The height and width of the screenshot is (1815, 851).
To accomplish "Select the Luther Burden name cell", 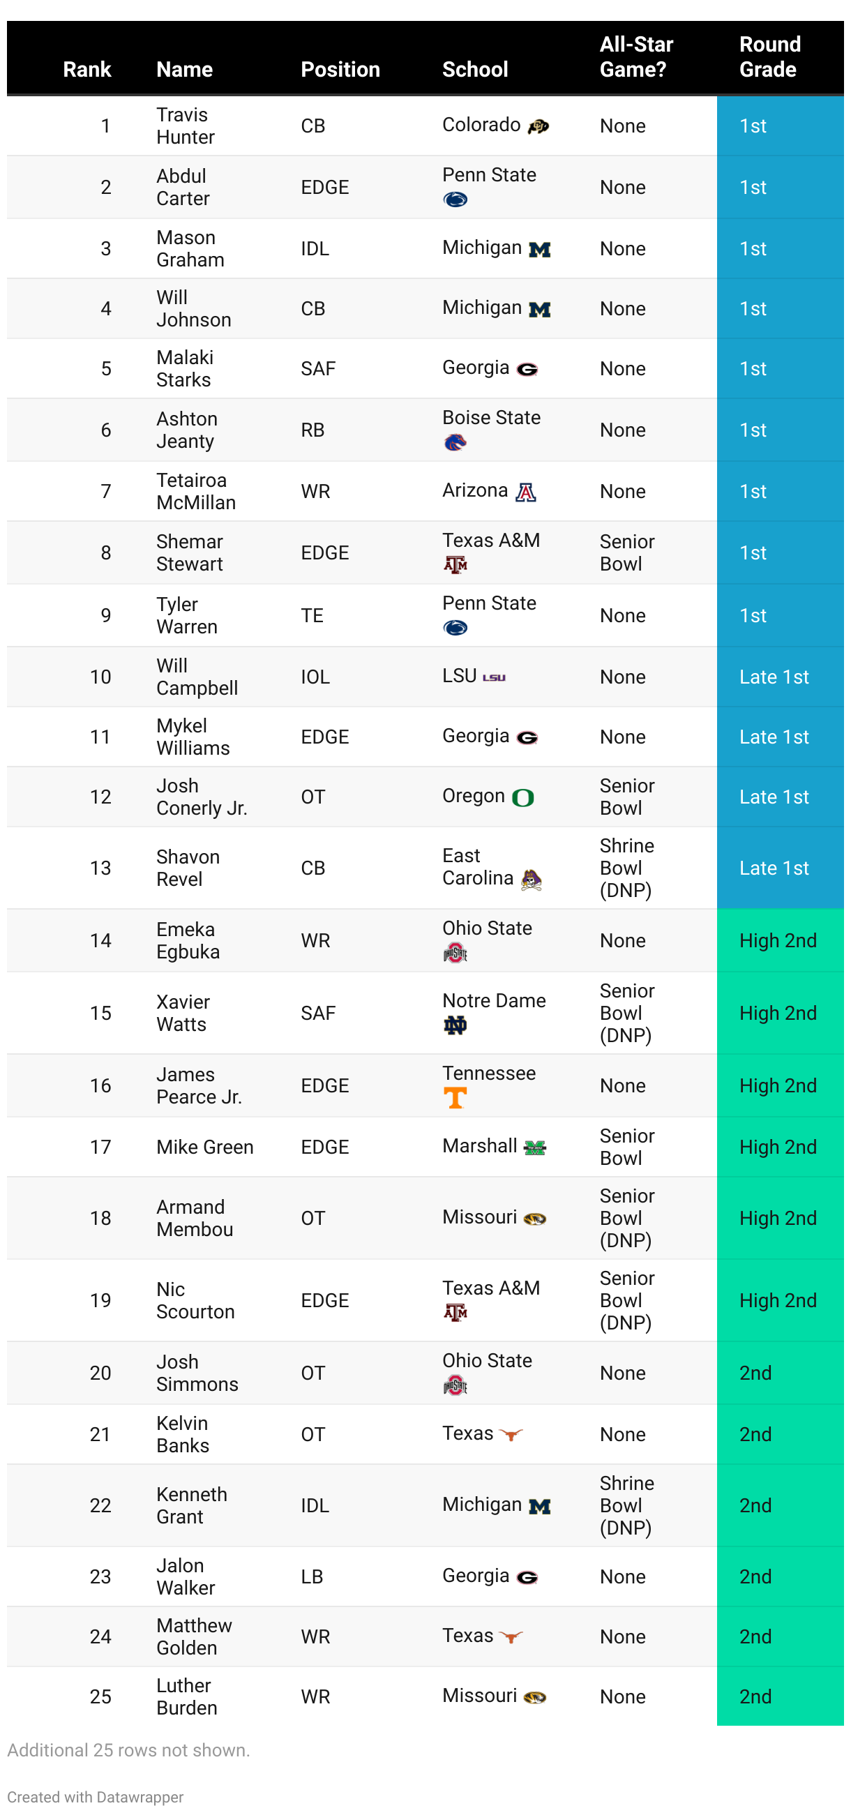I will click(x=187, y=1696).
